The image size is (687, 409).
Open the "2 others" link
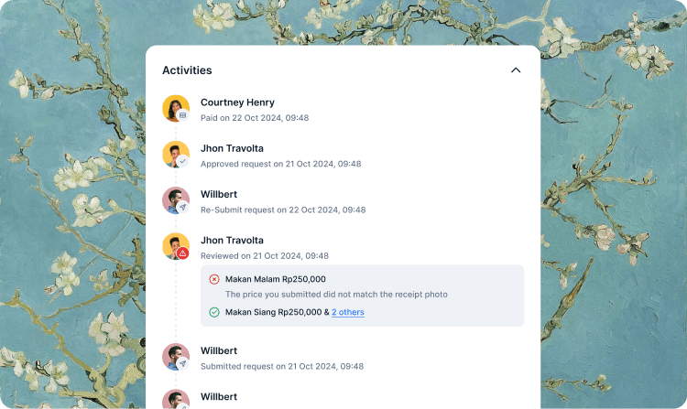click(x=348, y=312)
